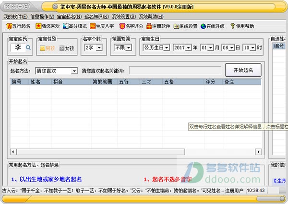Click the right scroll arrow of results table
288x204 pixels.
pyautogui.click(x=258, y=152)
